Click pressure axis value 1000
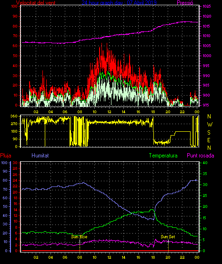222x264 pixels. [207, 56]
